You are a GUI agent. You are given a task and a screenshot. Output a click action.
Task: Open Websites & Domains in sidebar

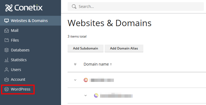click(31, 21)
